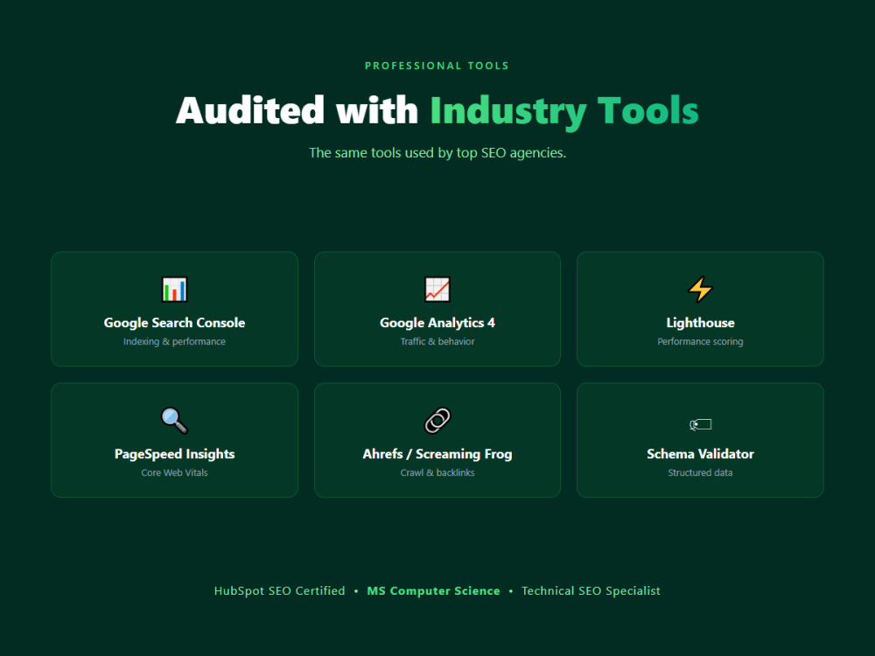Select the Ahrefs / Screaming Frog title
The image size is (875, 656).
(x=437, y=454)
